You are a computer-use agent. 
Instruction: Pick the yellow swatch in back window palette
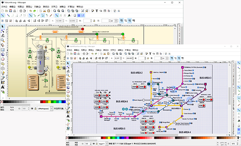click(x=49, y=102)
